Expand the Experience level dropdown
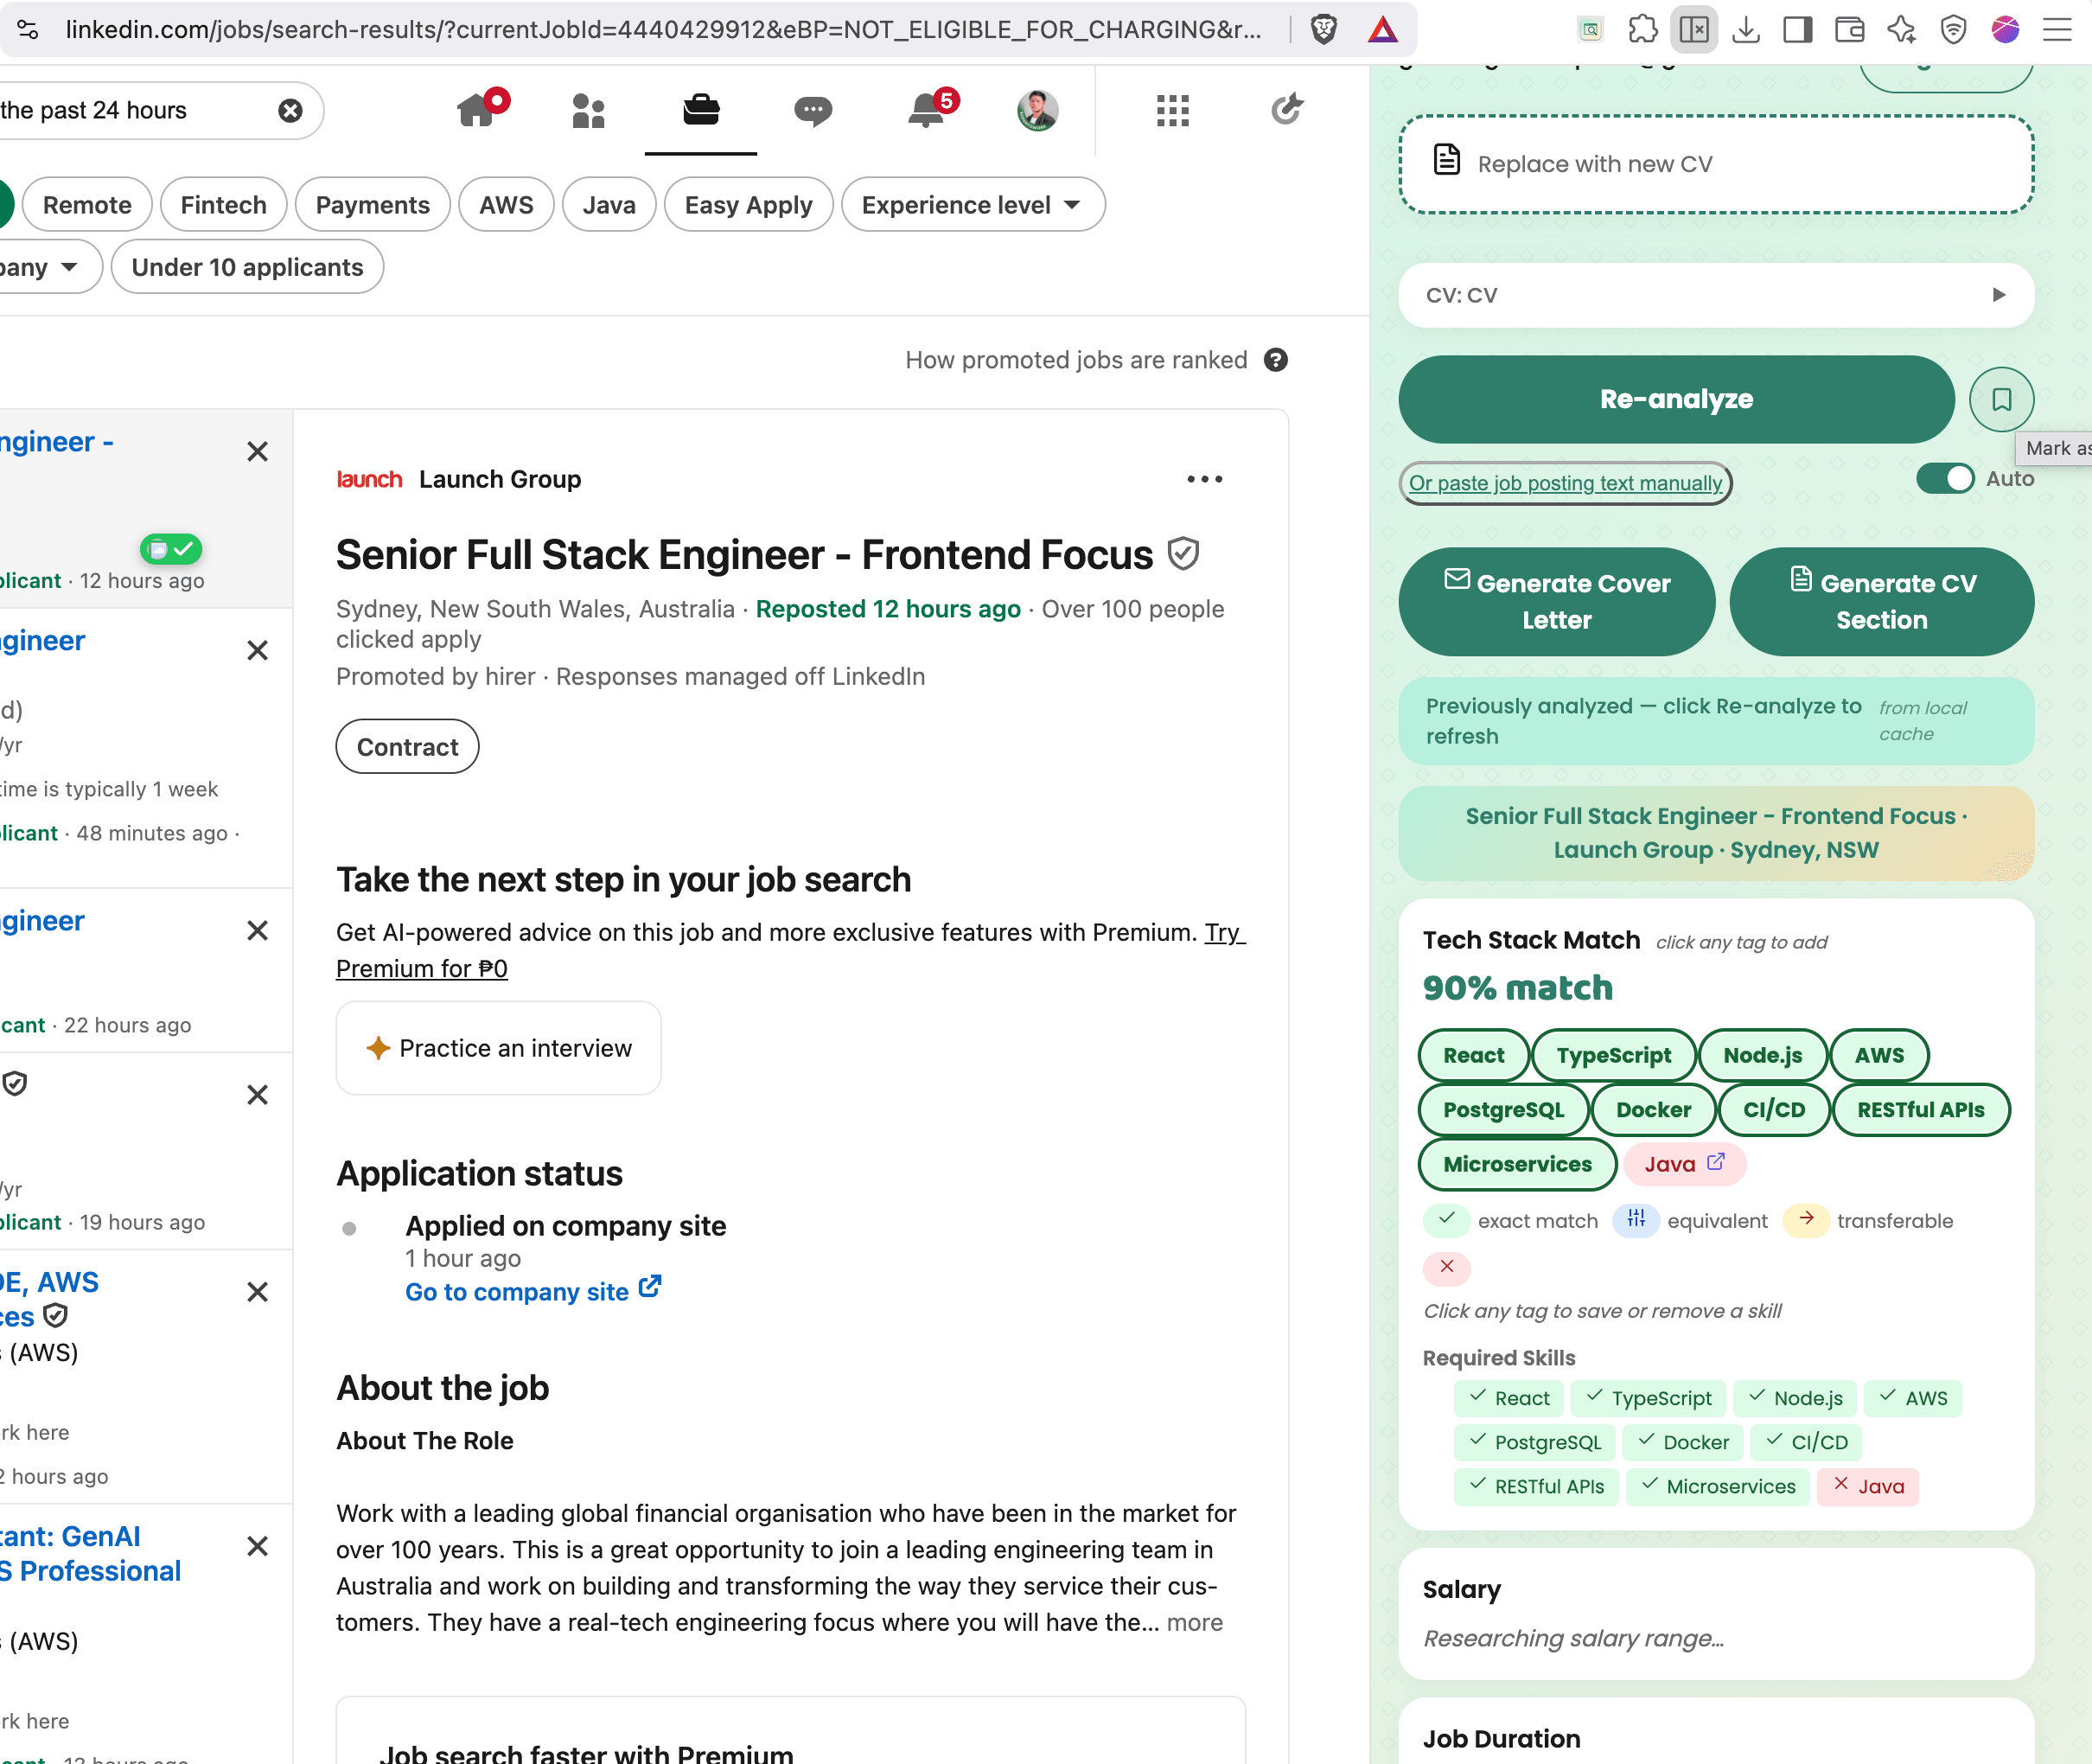The image size is (2092, 1764). [x=973, y=205]
